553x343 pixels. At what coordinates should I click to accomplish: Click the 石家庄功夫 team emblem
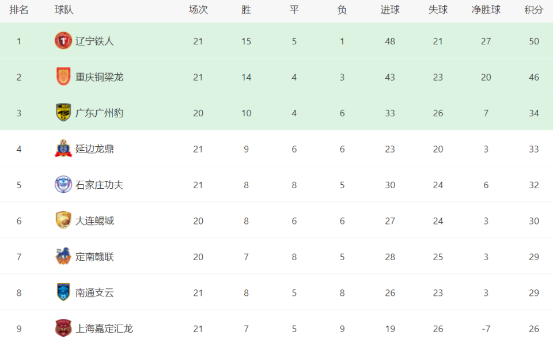(x=63, y=184)
